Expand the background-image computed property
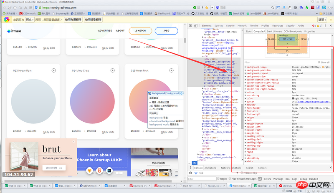The height and width of the screenshot is (193, 334). point(245,67)
